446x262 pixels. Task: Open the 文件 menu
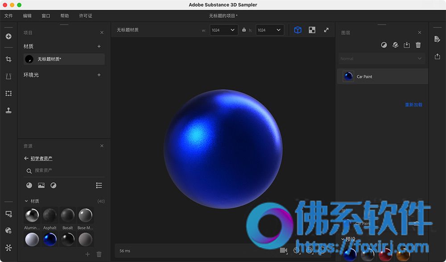[x=8, y=16]
